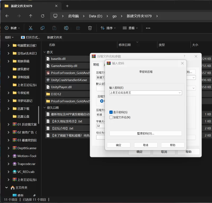Viewport: 212px width, 203px height.
Task: Click the Trapcode.rar archive icon in sidebar
Action: (x=15, y=164)
